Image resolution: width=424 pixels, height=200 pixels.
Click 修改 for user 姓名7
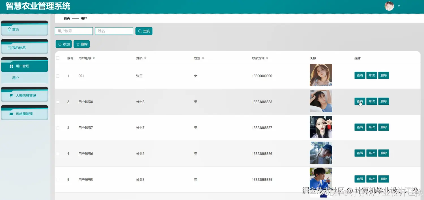372,127
